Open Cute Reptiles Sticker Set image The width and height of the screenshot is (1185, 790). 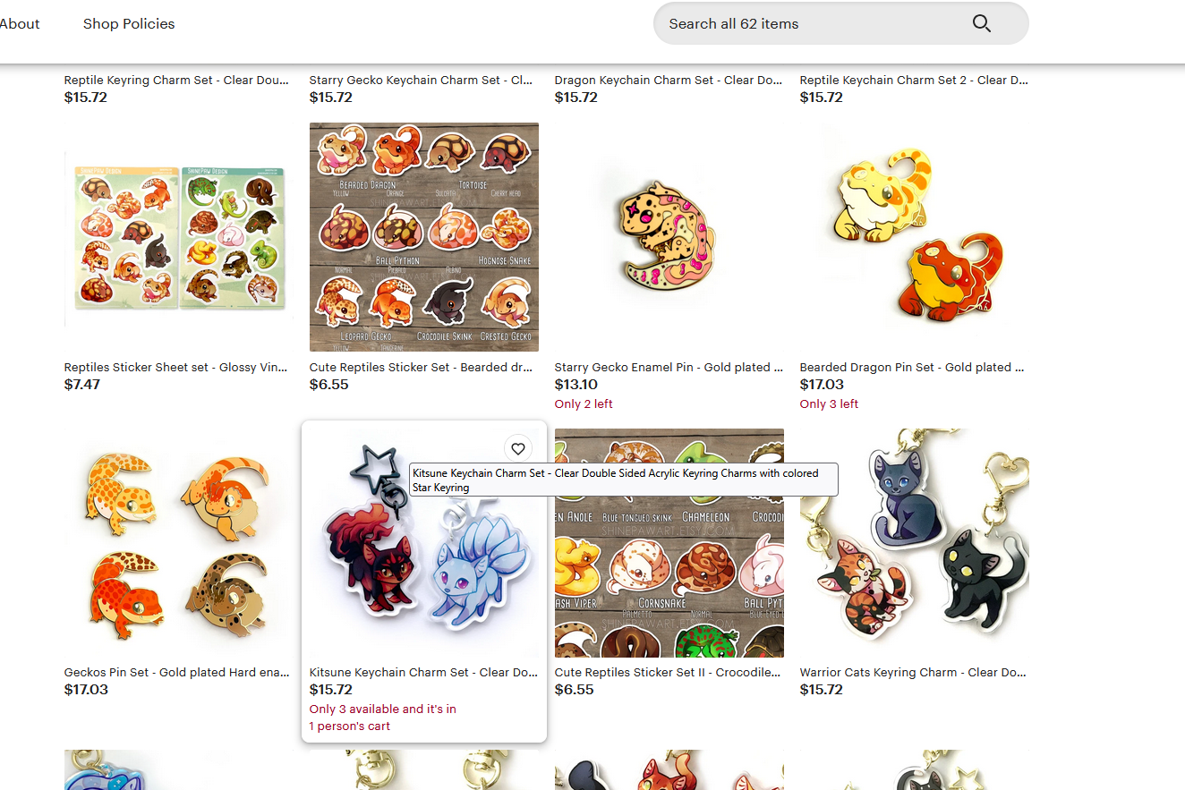[424, 237]
